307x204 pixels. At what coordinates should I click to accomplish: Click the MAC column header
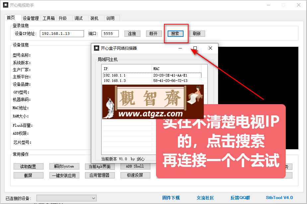[177, 69]
